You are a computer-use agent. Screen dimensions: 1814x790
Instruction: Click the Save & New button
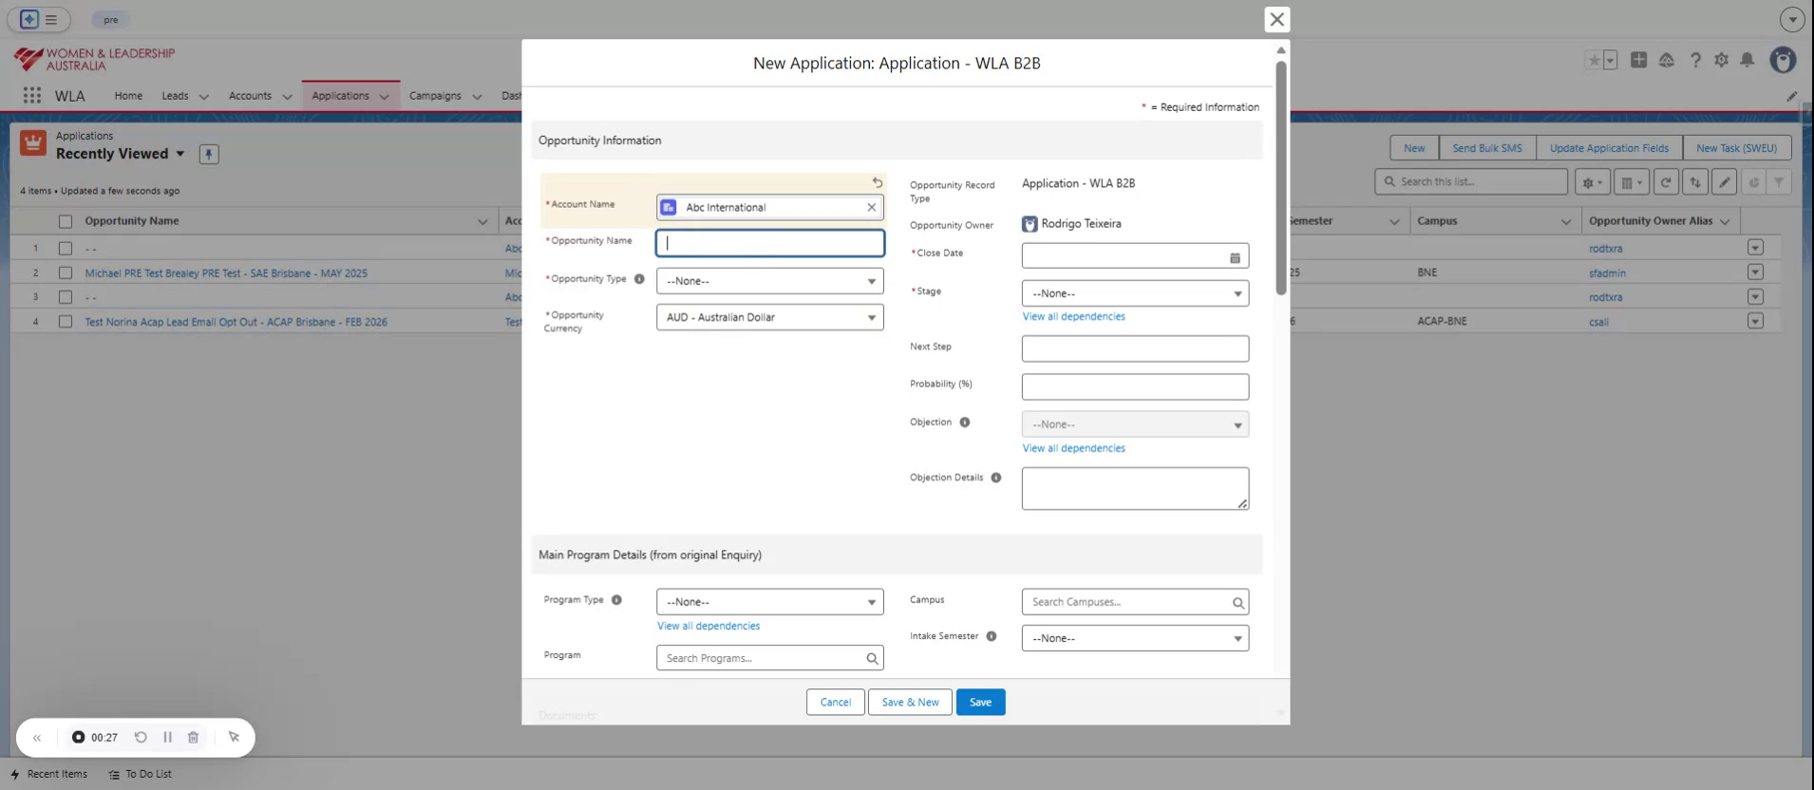click(910, 702)
